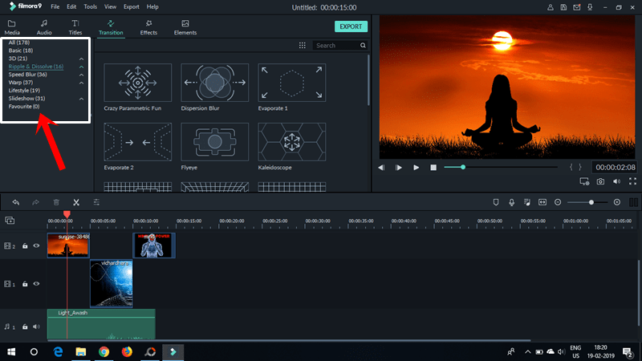
Task: Start voiceover recording with microphone icon
Action: point(511,202)
